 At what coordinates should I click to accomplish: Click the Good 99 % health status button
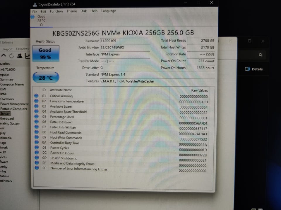click(46, 54)
